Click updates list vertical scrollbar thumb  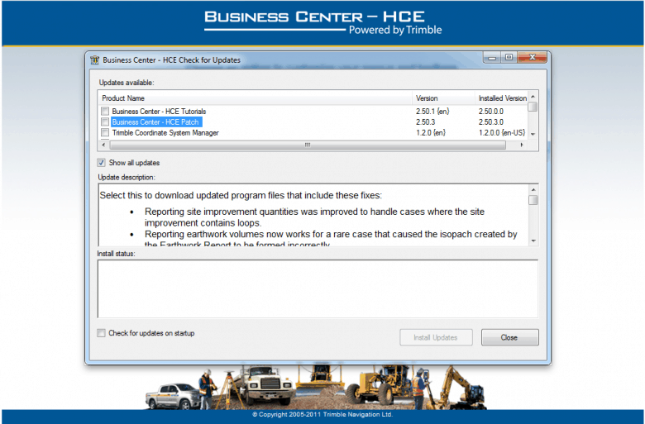coord(533,107)
